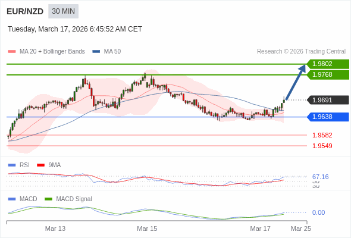351x238 pixels.
Task: Click the MA 50 legend blue swatch
Action: 96,52
